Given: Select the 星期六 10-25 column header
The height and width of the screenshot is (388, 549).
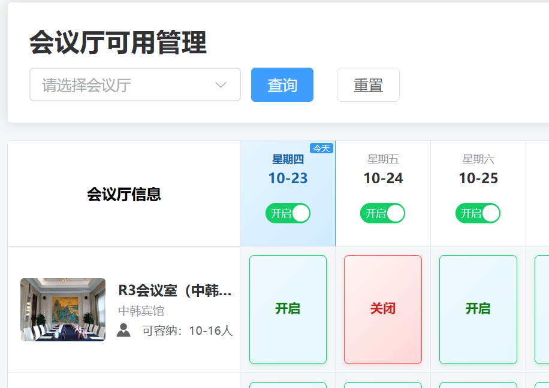Looking at the screenshot, I should point(478,169).
